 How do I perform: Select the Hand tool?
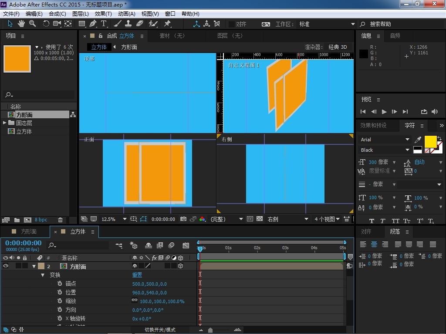click(22, 24)
